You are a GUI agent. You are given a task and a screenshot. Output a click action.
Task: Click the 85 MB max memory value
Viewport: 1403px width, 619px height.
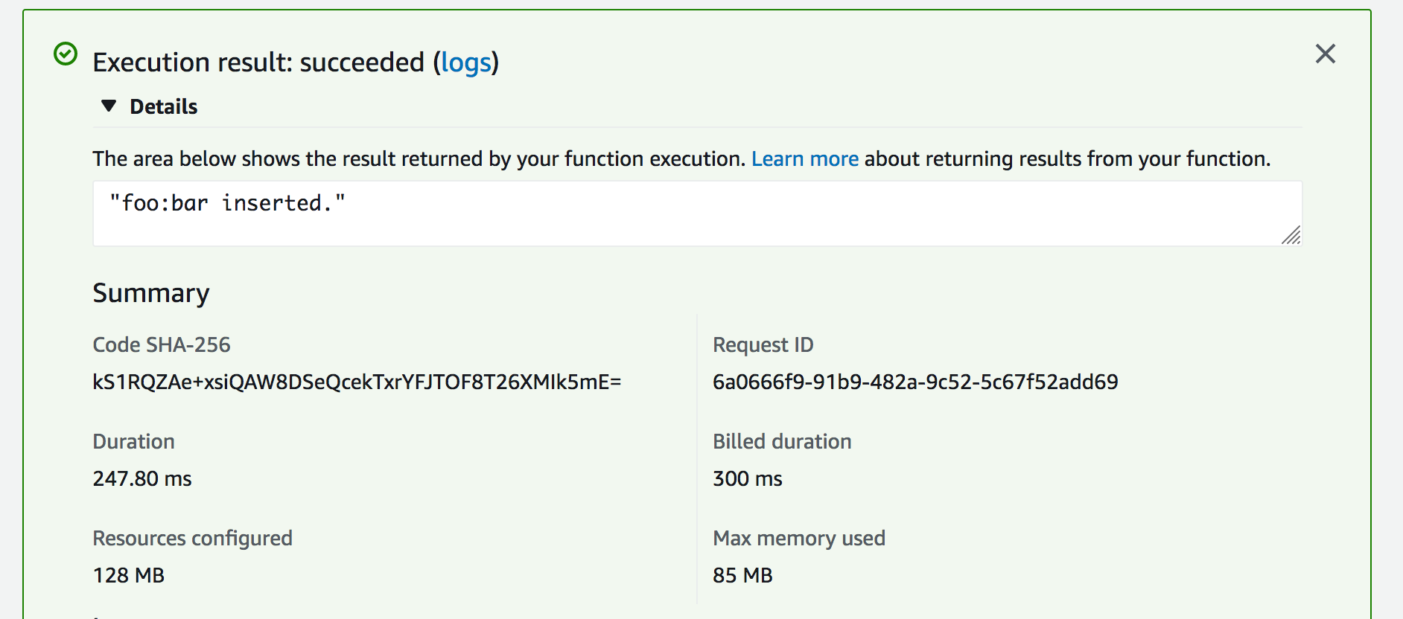click(x=742, y=575)
